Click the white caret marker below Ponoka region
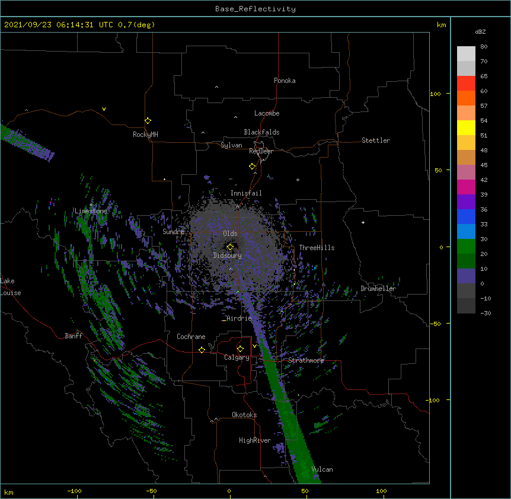Image resolution: width=511 pixels, height=499 pixels. [x=217, y=87]
